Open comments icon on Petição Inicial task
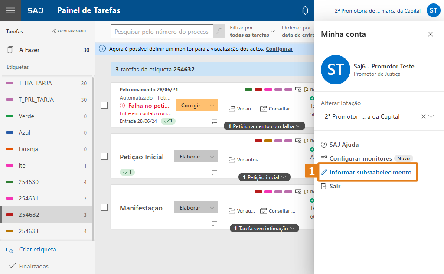This screenshot has width=444, height=274. (x=214, y=172)
